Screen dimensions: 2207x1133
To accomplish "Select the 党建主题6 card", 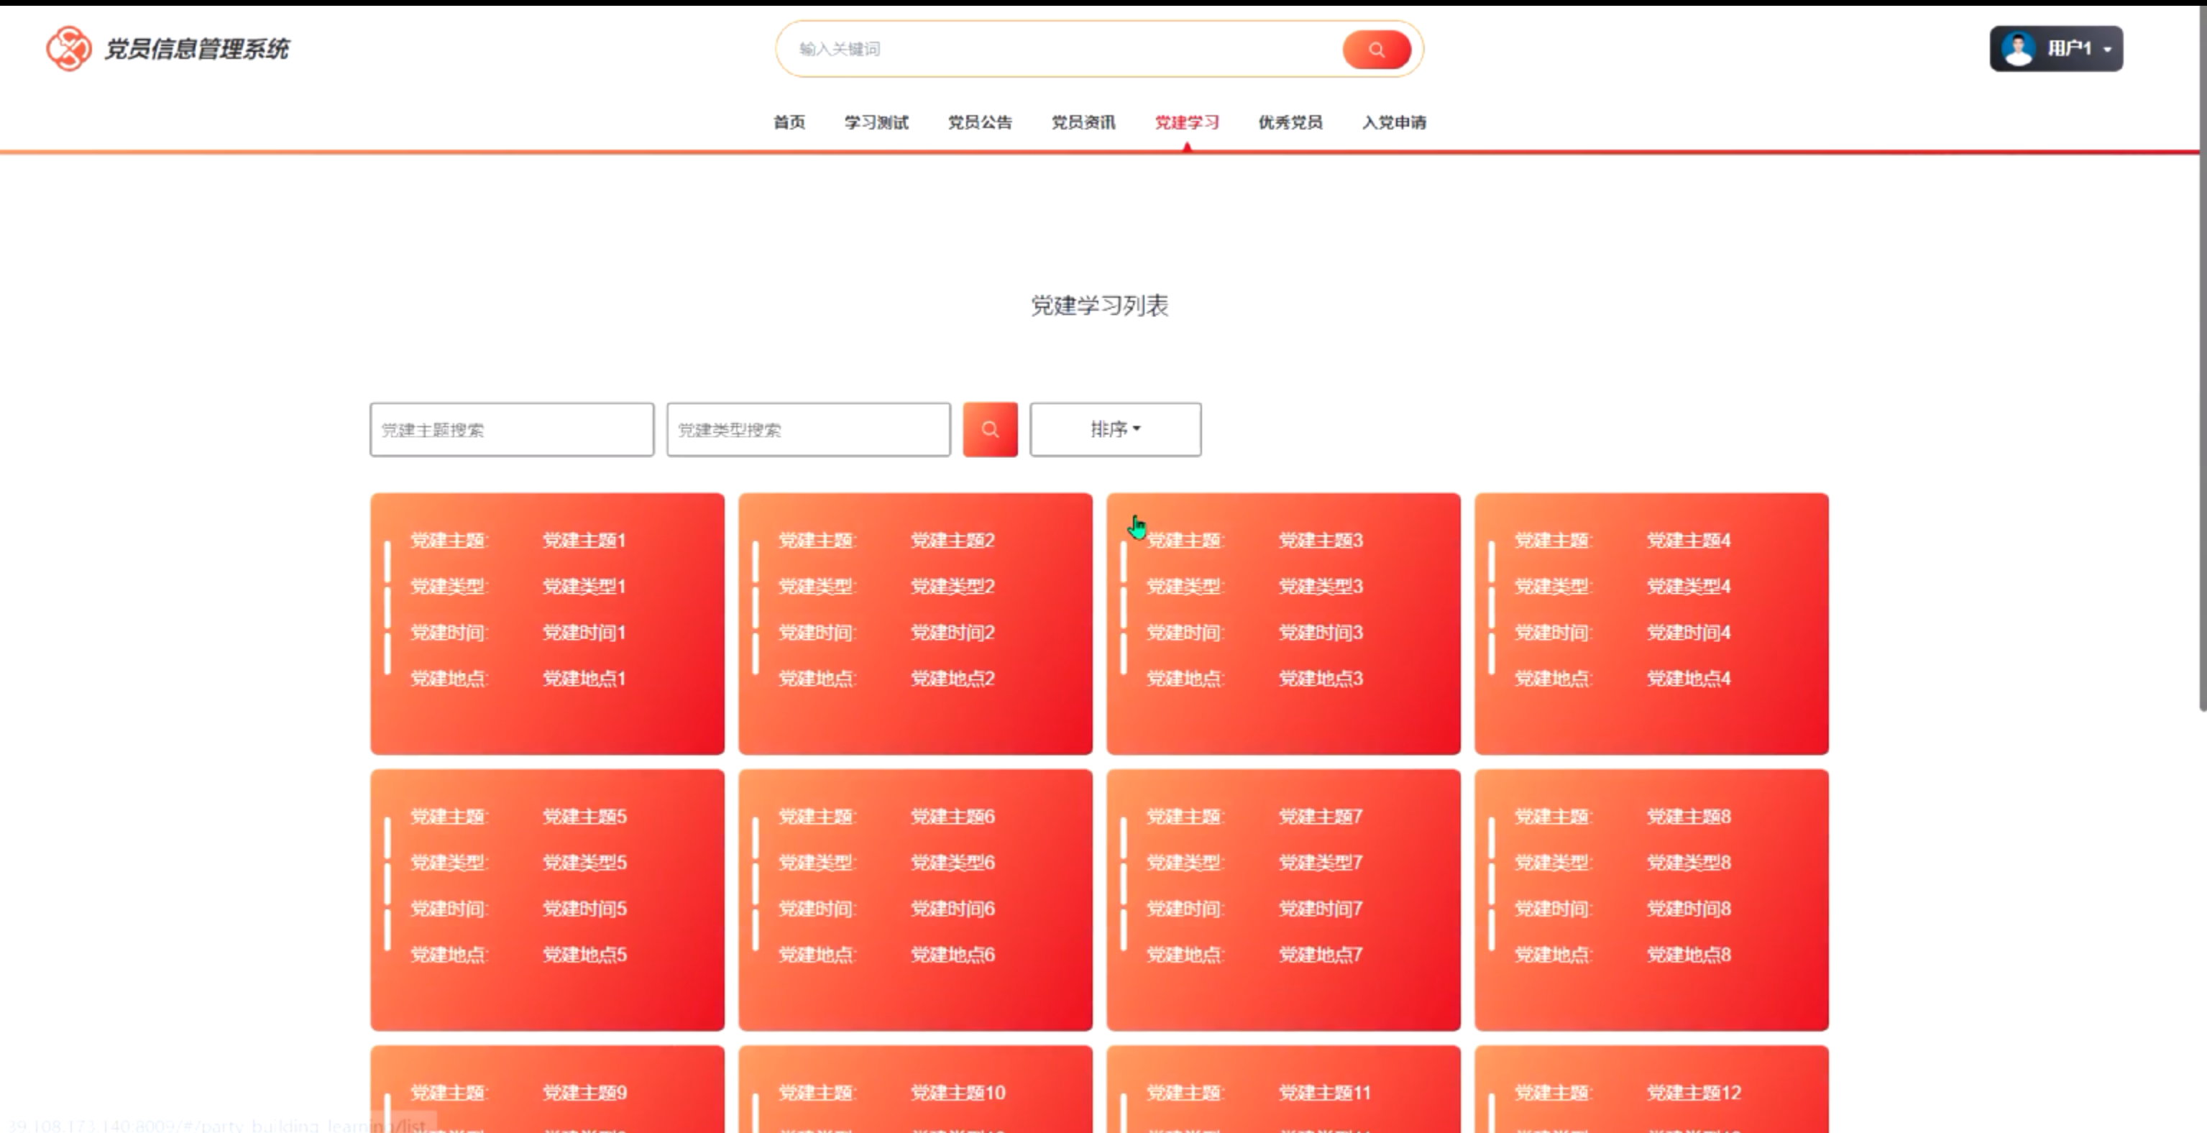I will click(915, 899).
